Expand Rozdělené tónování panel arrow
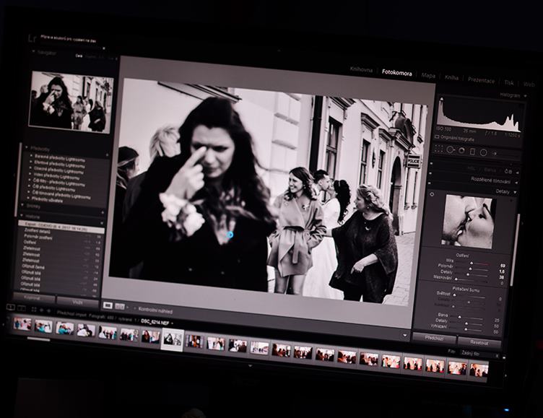 pyautogui.click(x=517, y=182)
